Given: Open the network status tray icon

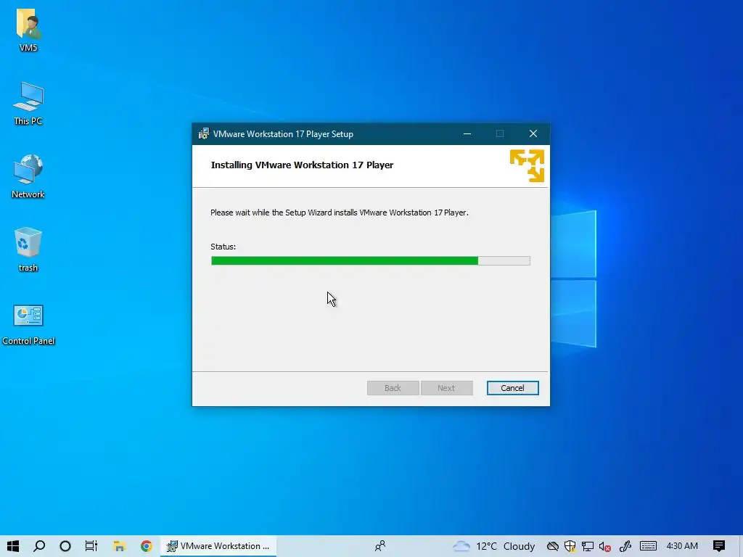Looking at the screenshot, I should pos(588,546).
